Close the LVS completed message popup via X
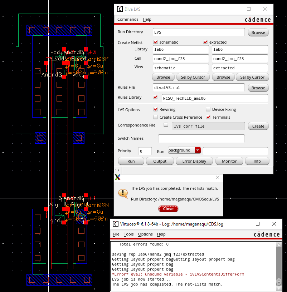 [x=217, y=177]
